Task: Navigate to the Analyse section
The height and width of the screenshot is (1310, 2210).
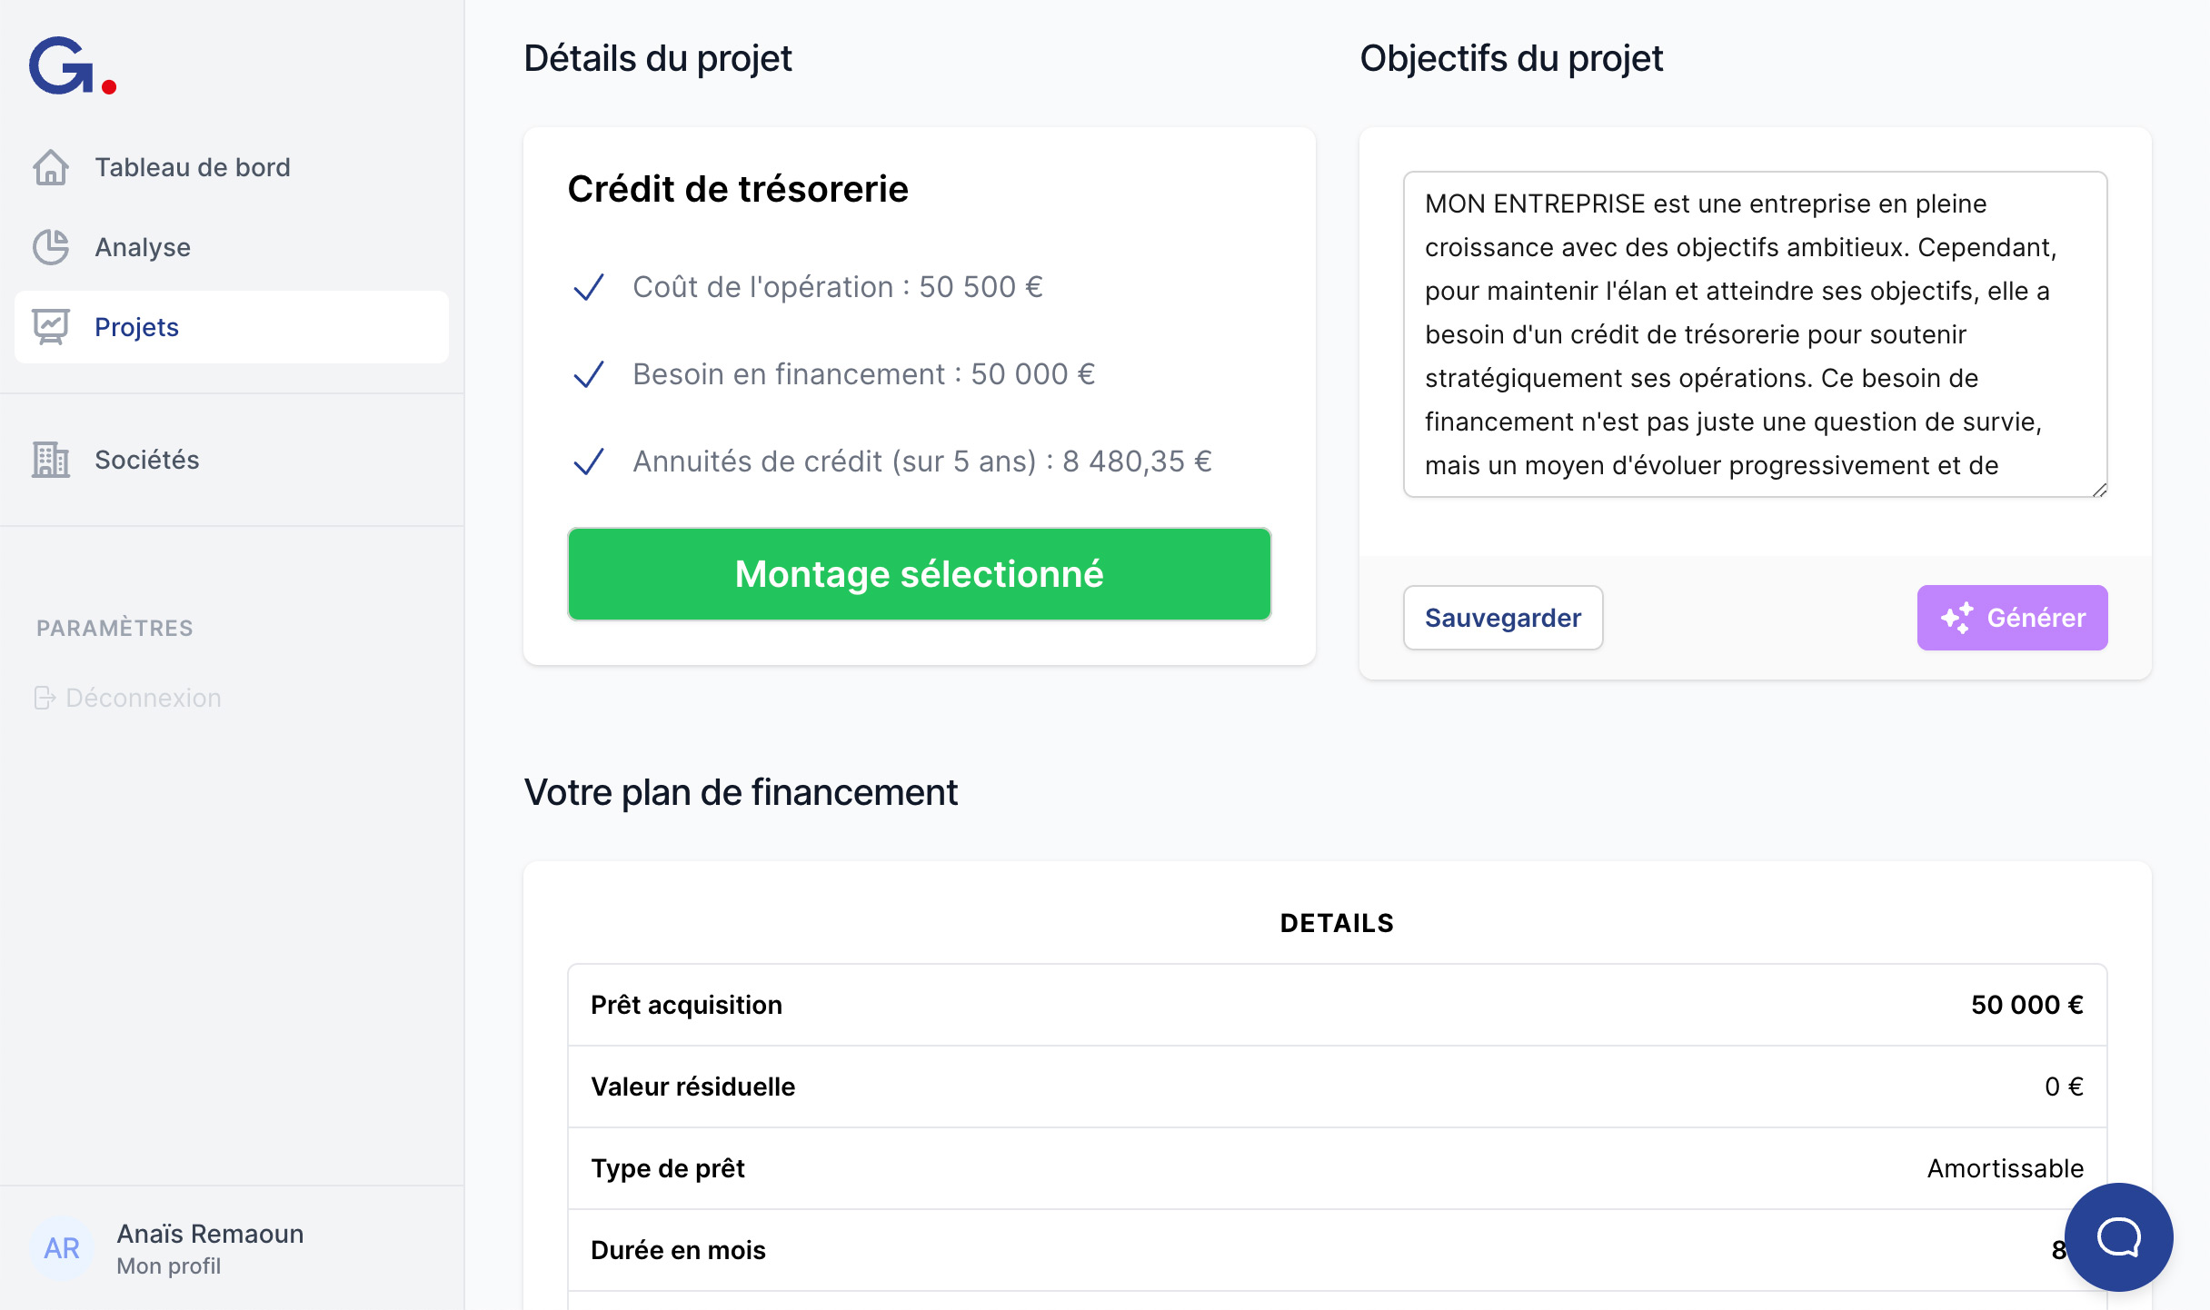Action: click(x=142, y=247)
